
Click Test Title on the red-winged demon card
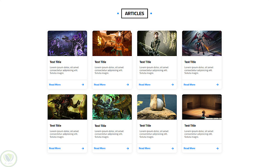(190, 62)
